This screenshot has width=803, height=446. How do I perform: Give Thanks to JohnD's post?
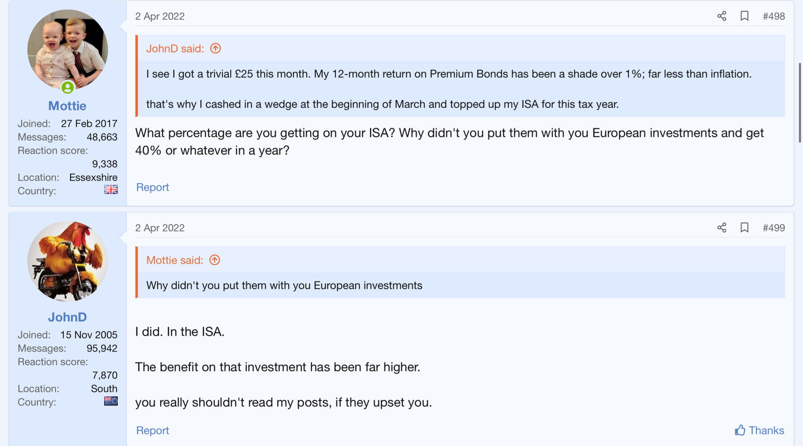coord(759,430)
